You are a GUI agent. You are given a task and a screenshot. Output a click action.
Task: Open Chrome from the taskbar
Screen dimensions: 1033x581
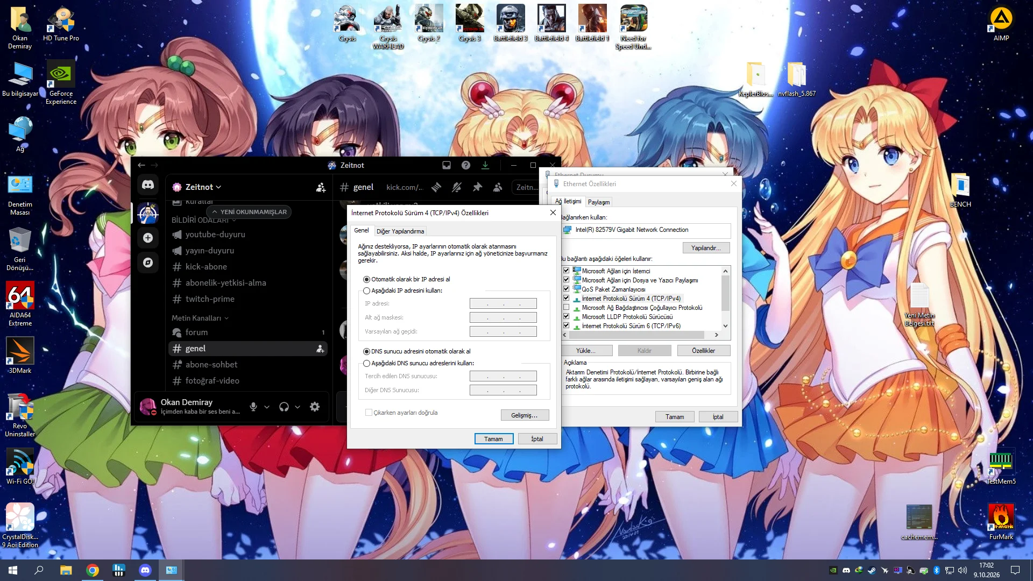pos(93,570)
